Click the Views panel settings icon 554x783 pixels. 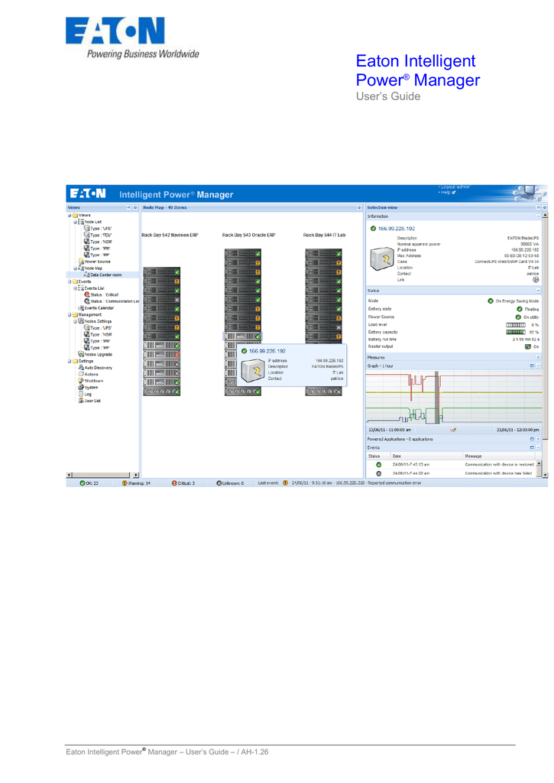134,207
